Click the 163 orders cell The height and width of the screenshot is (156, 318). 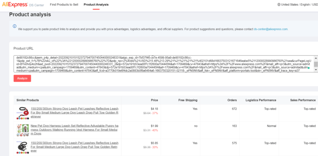point(234,126)
